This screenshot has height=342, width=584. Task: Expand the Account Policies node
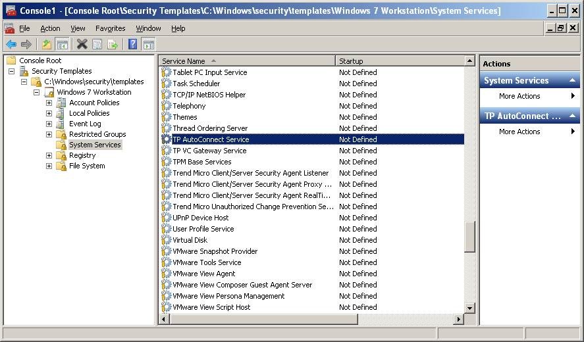(49, 103)
